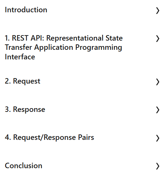Open the Introduction entry
Image resolution: width=166 pixels, height=175 pixels.
pos(26,10)
